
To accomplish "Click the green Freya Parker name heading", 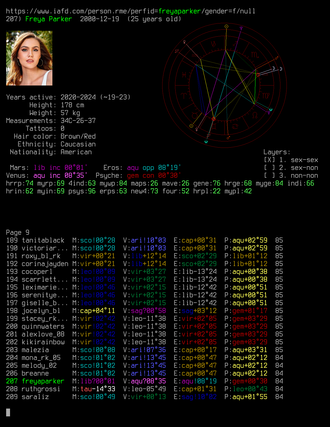I will [x=49, y=19].
